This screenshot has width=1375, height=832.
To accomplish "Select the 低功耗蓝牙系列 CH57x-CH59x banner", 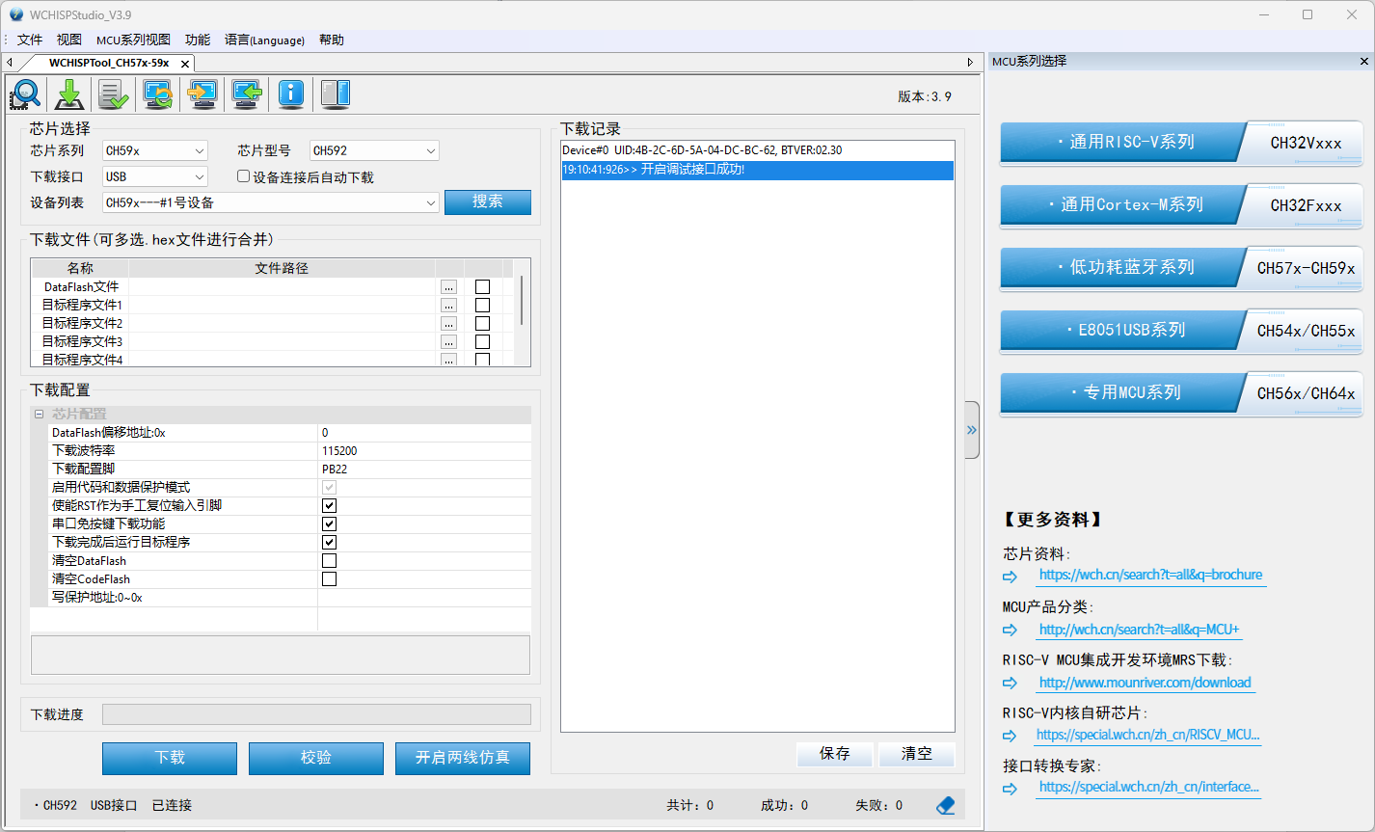I will coord(1181,268).
